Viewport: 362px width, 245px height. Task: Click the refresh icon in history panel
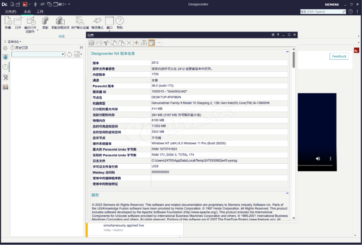69,54
